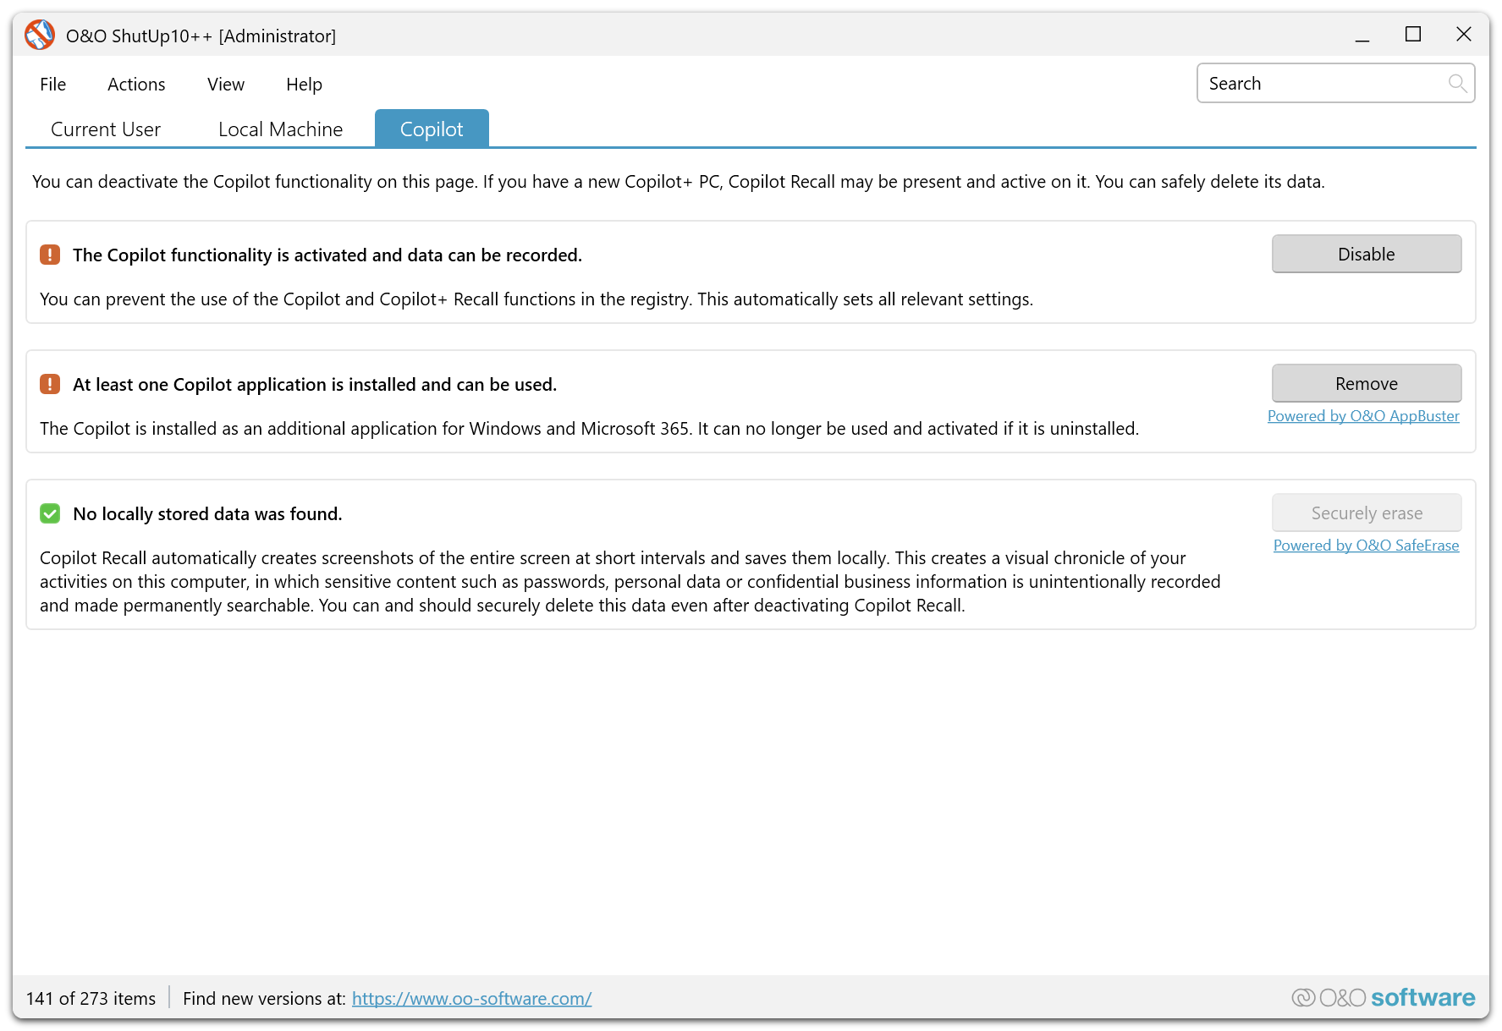
Task: Open the View menu
Action: click(225, 84)
